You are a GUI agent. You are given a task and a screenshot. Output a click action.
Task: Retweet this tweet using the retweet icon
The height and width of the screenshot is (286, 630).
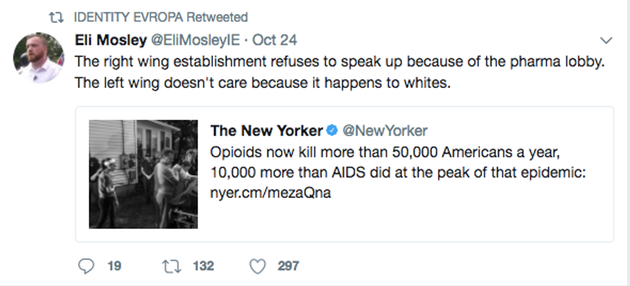pyautogui.click(x=170, y=265)
